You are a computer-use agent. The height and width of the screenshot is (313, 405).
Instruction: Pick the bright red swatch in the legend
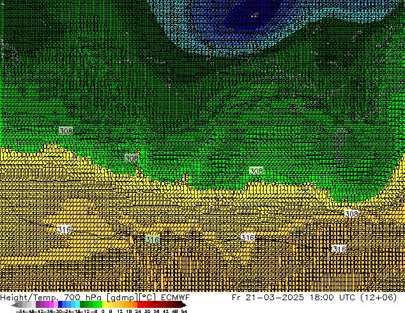click(139, 304)
